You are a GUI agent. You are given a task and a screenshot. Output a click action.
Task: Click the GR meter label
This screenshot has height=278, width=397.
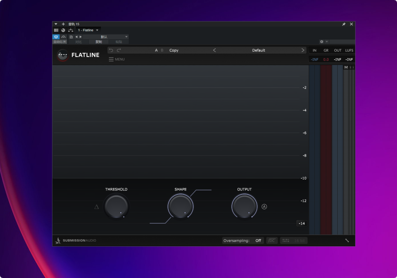point(326,50)
